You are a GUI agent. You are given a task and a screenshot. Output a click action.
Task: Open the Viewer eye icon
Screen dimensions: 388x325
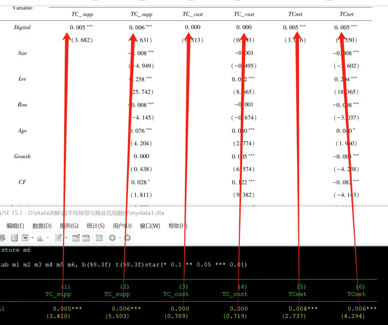[25, 238]
